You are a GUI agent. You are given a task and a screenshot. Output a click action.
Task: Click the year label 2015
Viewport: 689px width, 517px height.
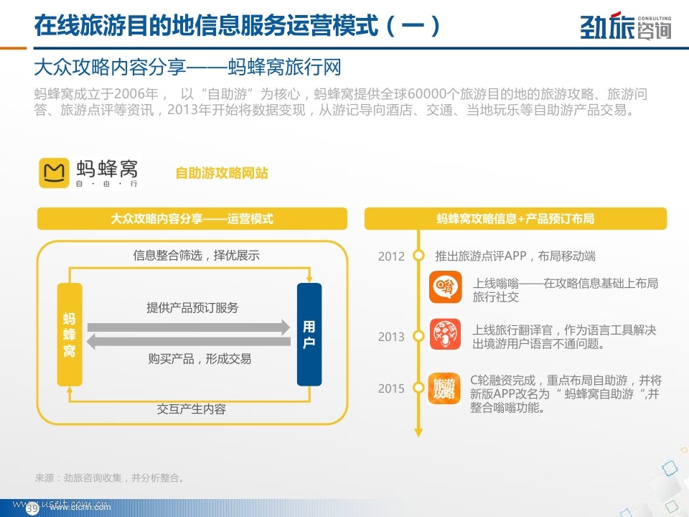pos(391,388)
